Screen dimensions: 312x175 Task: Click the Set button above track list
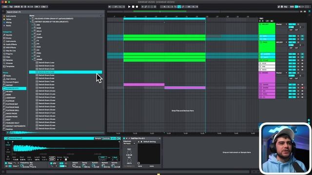pyautogui.click(x=261, y=18)
